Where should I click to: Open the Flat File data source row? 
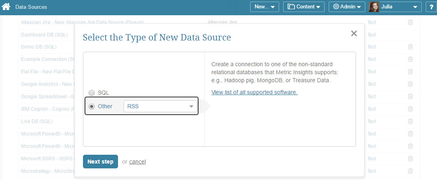(x=48, y=71)
